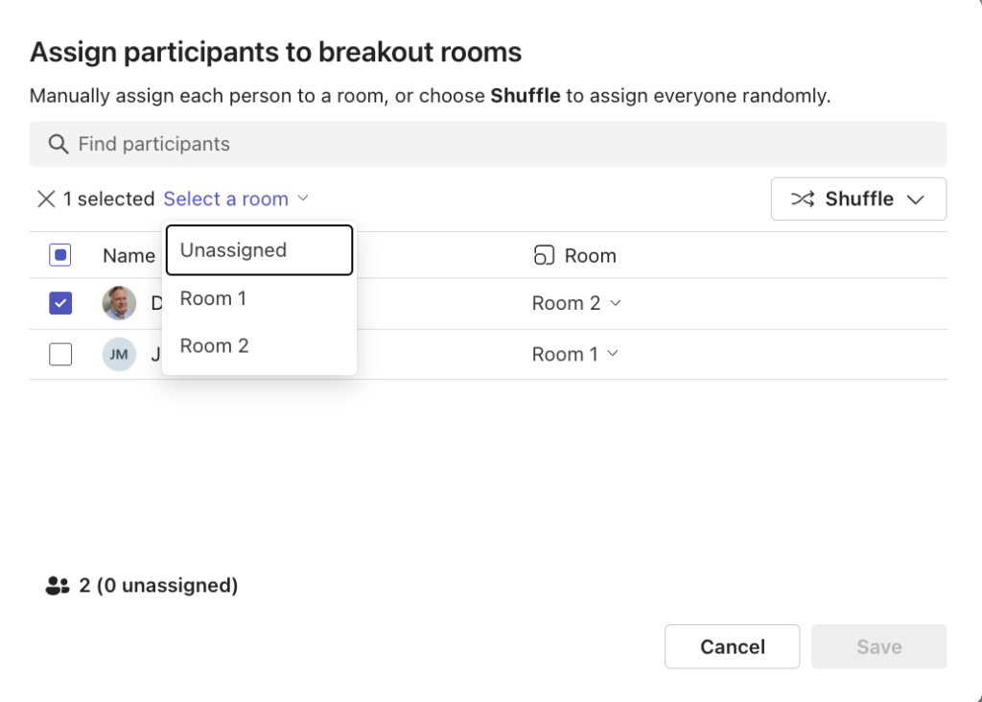Check the checkbox next to JM's row

(x=60, y=354)
